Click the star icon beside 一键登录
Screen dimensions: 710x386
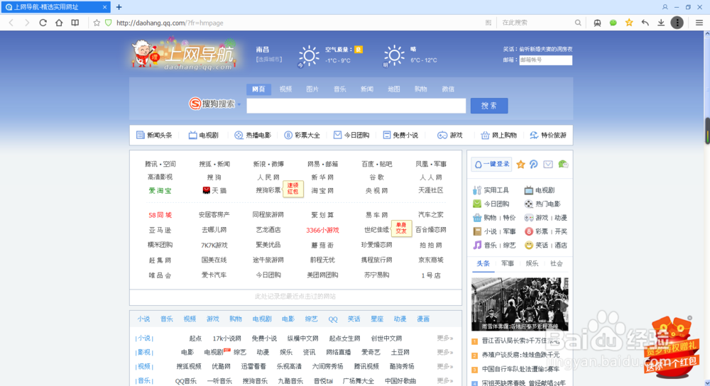(x=520, y=165)
